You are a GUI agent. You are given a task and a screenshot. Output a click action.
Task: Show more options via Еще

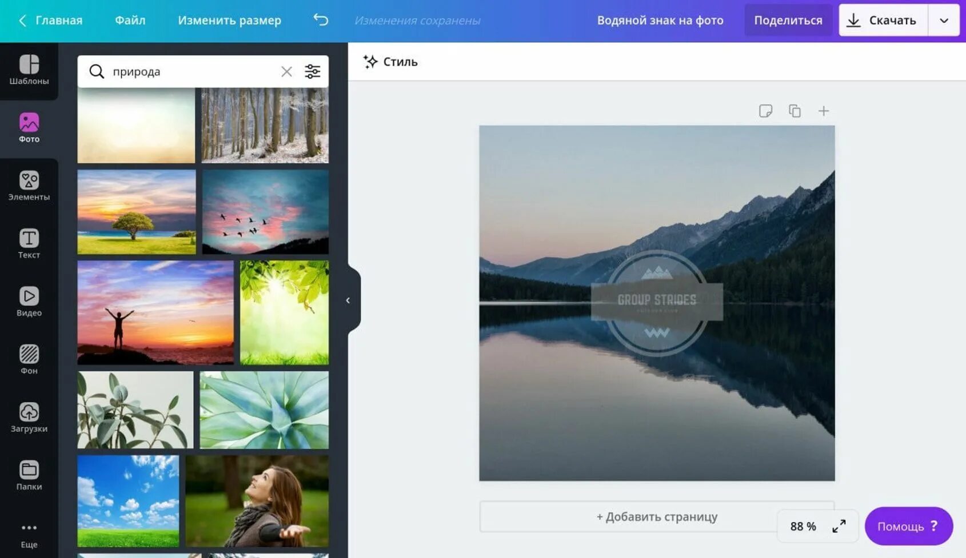[29, 535]
